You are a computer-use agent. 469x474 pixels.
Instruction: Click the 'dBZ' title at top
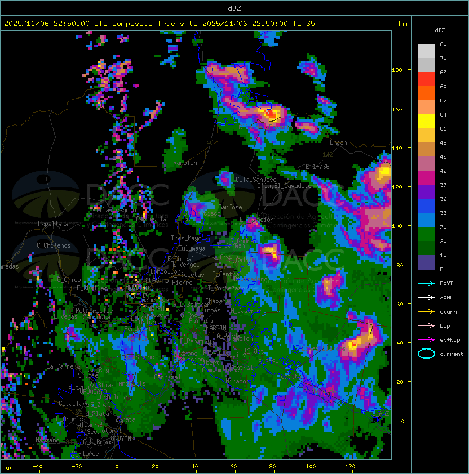click(x=235, y=8)
